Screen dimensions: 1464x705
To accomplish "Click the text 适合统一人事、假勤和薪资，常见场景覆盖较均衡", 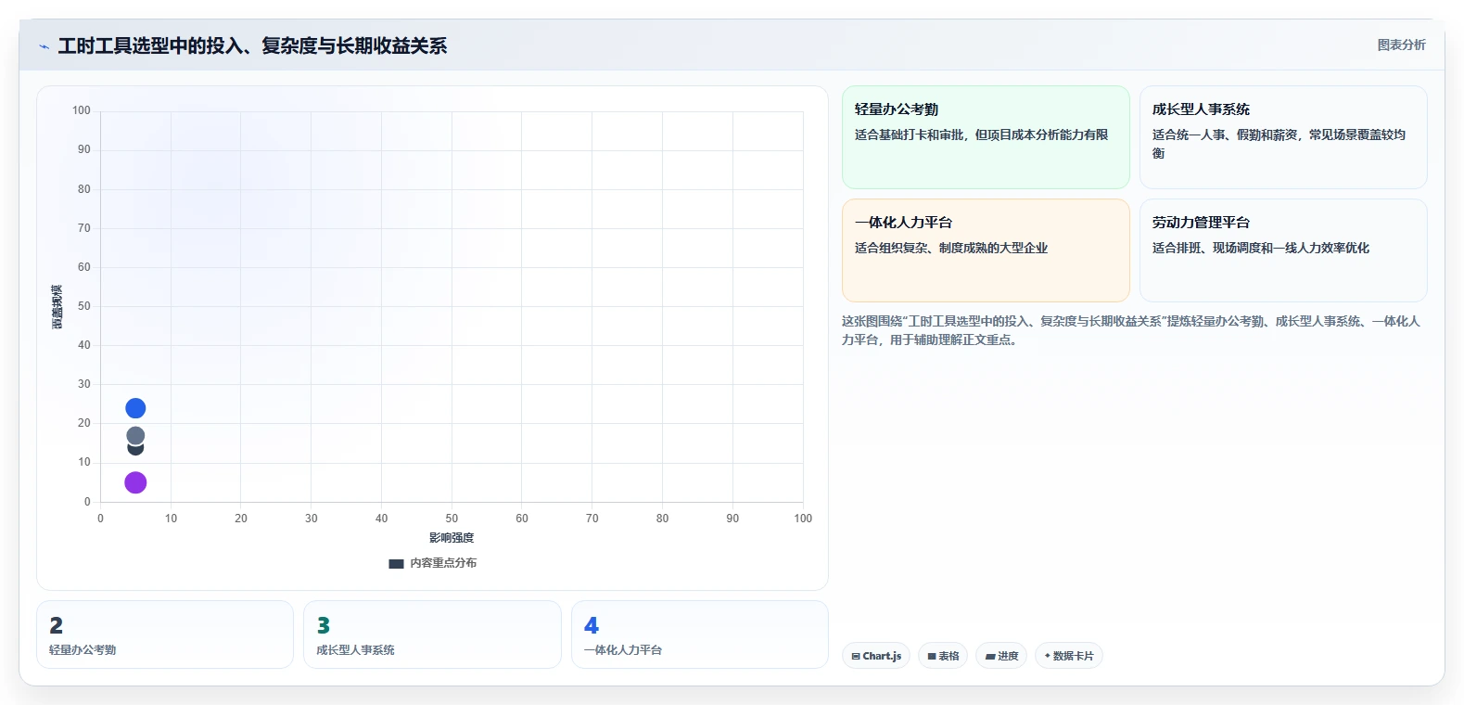I will [x=1279, y=144].
